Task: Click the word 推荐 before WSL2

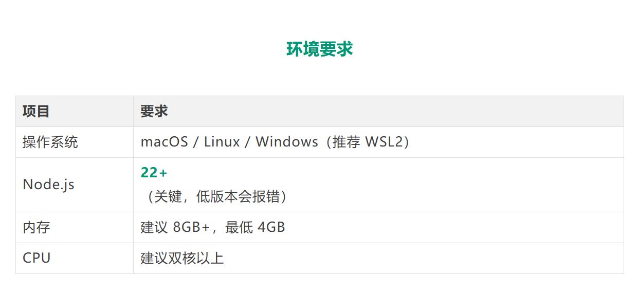Action: coord(346,142)
